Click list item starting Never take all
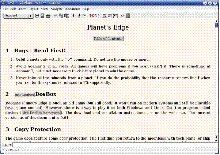The height and width of the screenshot is (155, 220). tap(113, 80)
